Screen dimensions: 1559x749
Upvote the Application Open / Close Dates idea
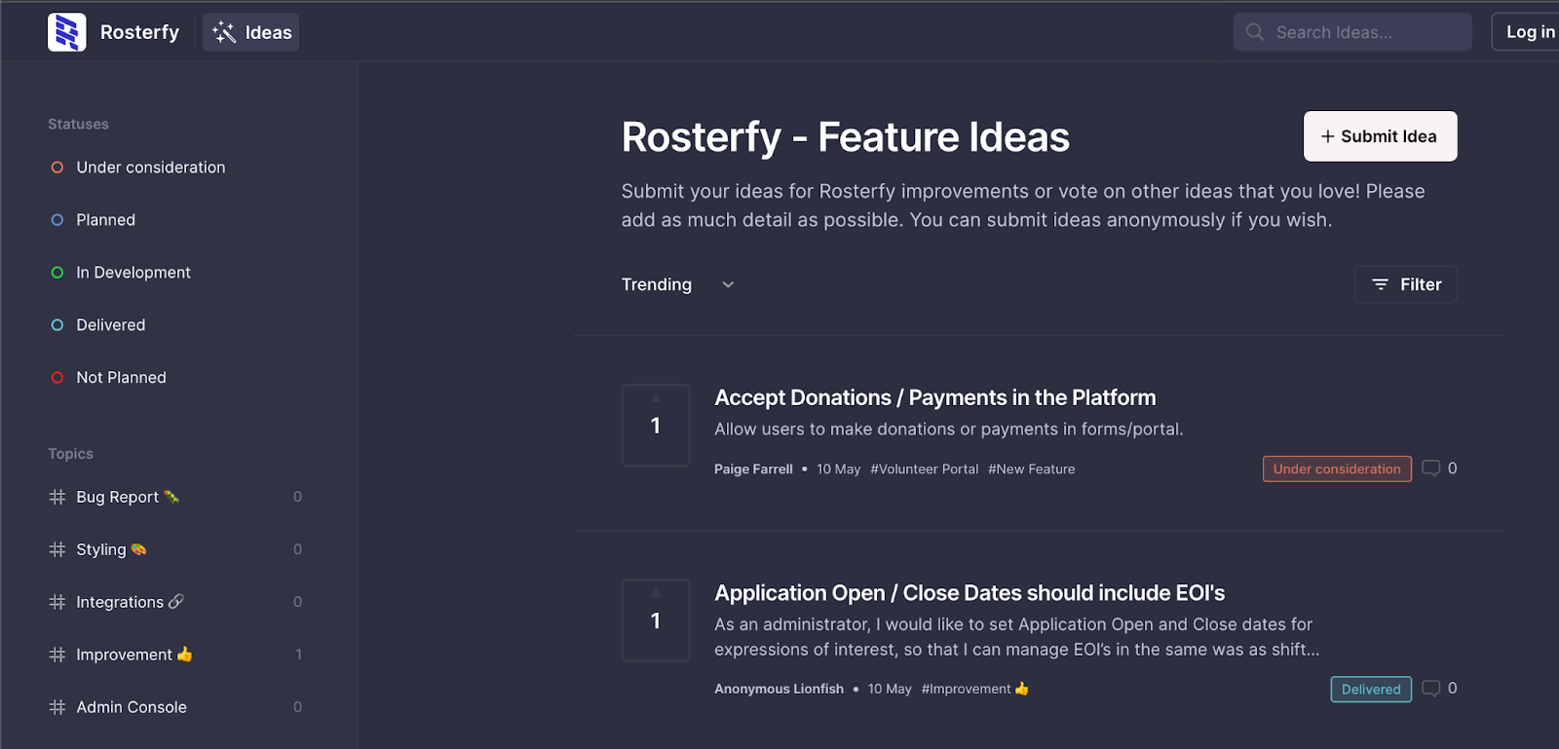tap(656, 620)
